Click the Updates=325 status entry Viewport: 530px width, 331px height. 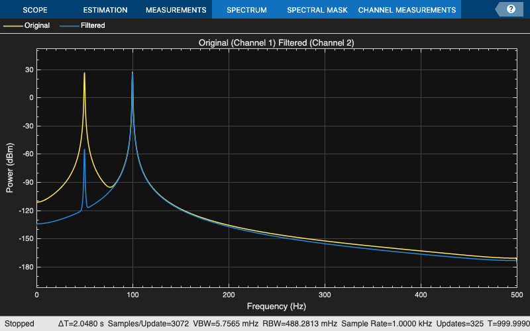(x=460, y=324)
